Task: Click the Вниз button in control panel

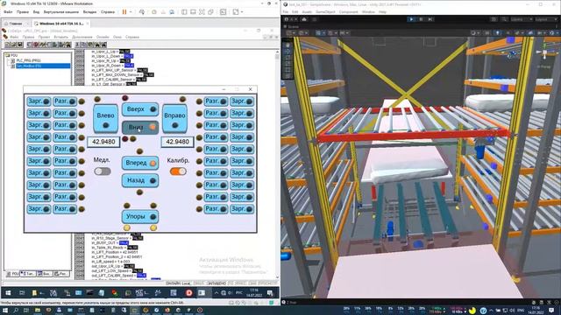Action: pos(140,127)
